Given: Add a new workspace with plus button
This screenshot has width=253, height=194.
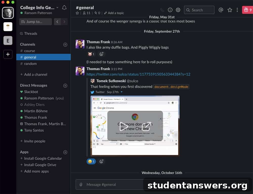Looking at the screenshot, I should click(8, 54).
